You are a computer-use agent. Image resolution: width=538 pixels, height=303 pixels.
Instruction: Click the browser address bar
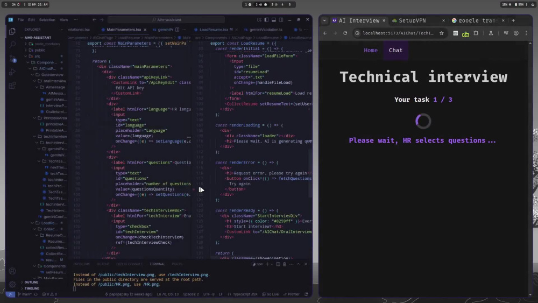[x=397, y=33]
